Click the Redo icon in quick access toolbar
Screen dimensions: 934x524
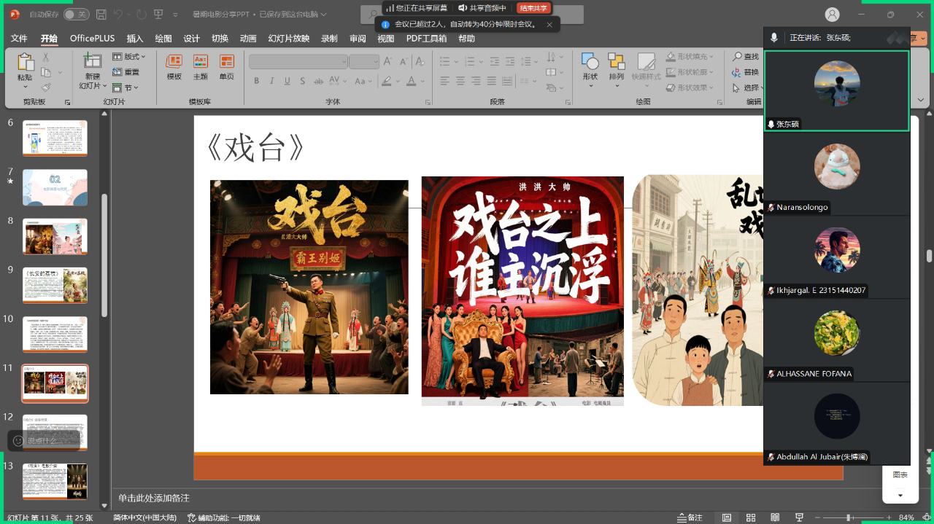click(x=141, y=15)
